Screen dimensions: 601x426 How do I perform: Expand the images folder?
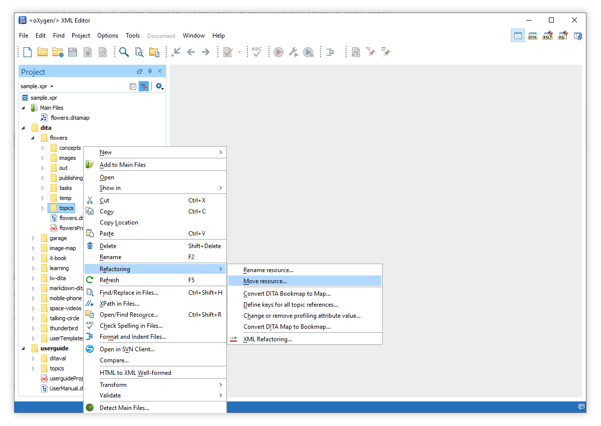coord(43,158)
